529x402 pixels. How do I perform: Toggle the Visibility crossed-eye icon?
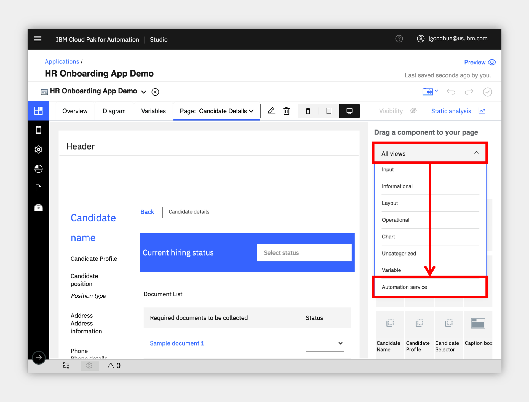[413, 111]
